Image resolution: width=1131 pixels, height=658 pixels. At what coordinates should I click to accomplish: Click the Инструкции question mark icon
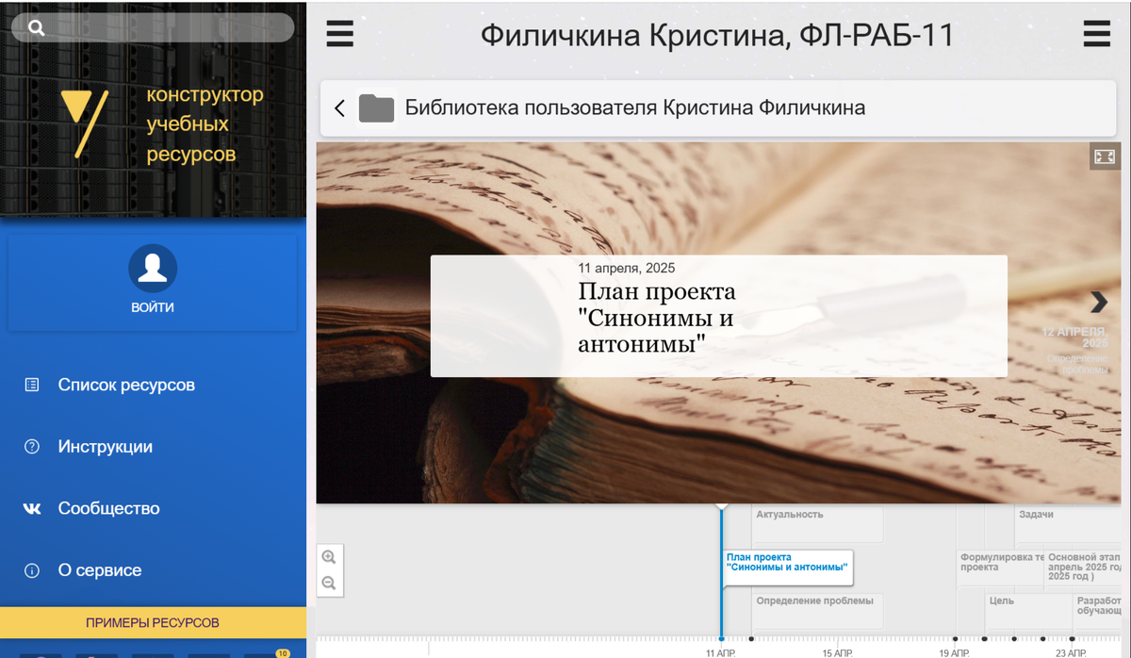coord(32,447)
